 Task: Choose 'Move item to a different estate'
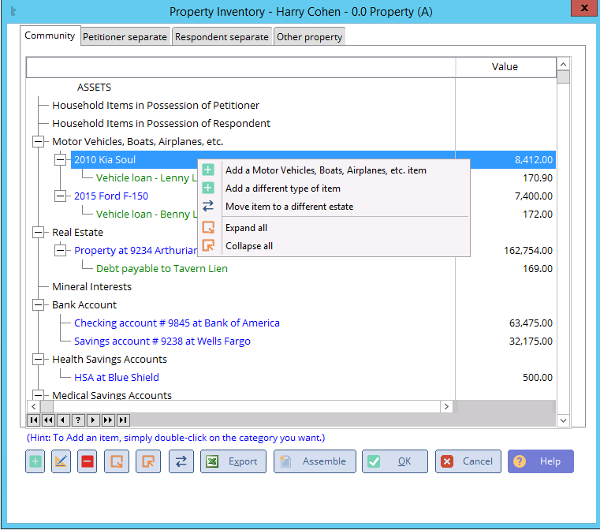click(x=289, y=207)
